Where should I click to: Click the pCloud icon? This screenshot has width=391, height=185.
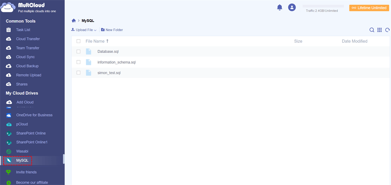click(x=9, y=124)
